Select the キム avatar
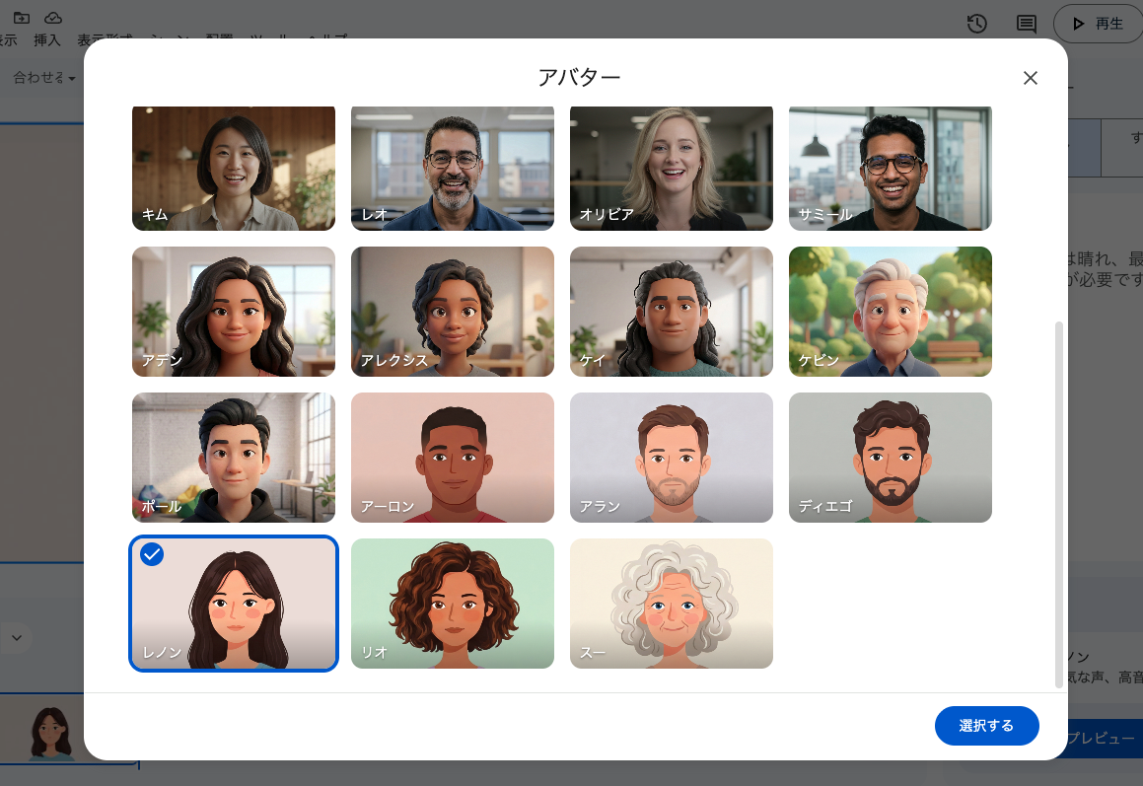The height and width of the screenshot is (786, 1143). (x=233, y=168)
